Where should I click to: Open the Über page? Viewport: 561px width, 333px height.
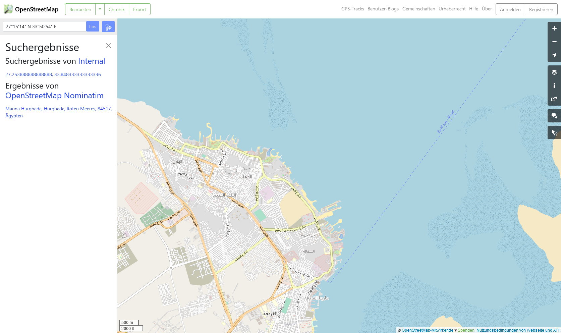point(487,9)
